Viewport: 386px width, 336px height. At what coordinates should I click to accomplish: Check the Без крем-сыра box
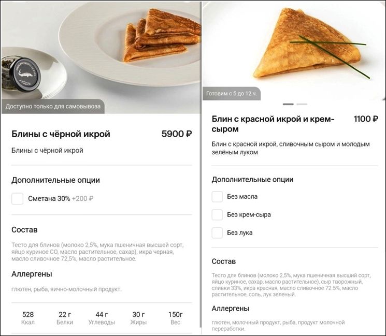click(x=218, y=215)
